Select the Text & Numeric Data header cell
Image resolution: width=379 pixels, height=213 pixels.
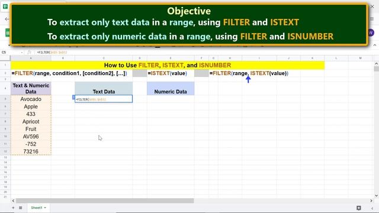31,88
